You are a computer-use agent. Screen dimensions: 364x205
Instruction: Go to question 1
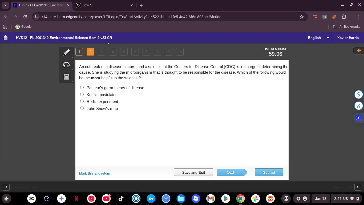point(79,52)
